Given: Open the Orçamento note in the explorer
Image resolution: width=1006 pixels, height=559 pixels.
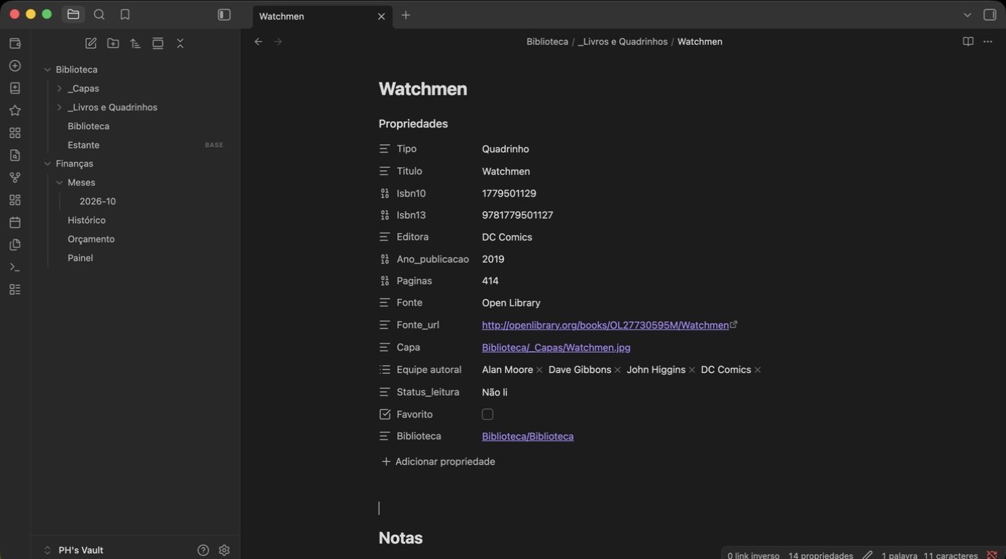Looking at the screenshot, I should coord(91,239).
